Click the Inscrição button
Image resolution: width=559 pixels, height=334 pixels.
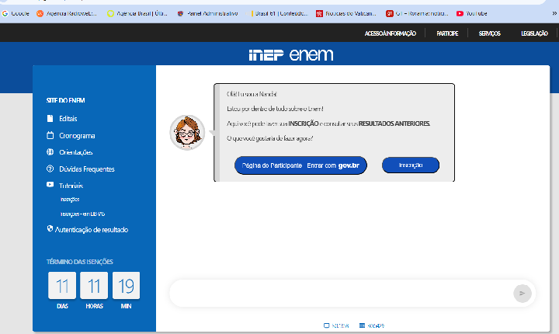[411, 165]
